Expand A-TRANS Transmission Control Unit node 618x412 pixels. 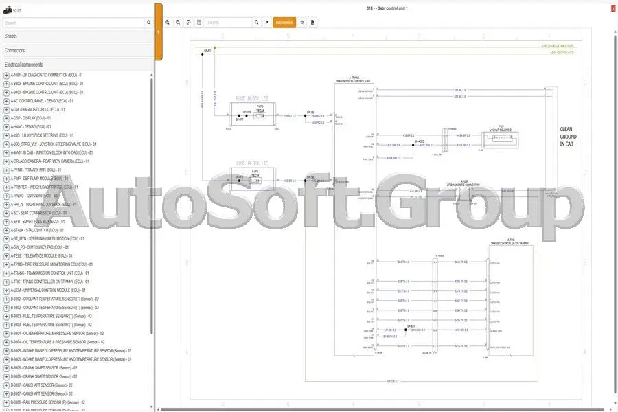(7, 273)
